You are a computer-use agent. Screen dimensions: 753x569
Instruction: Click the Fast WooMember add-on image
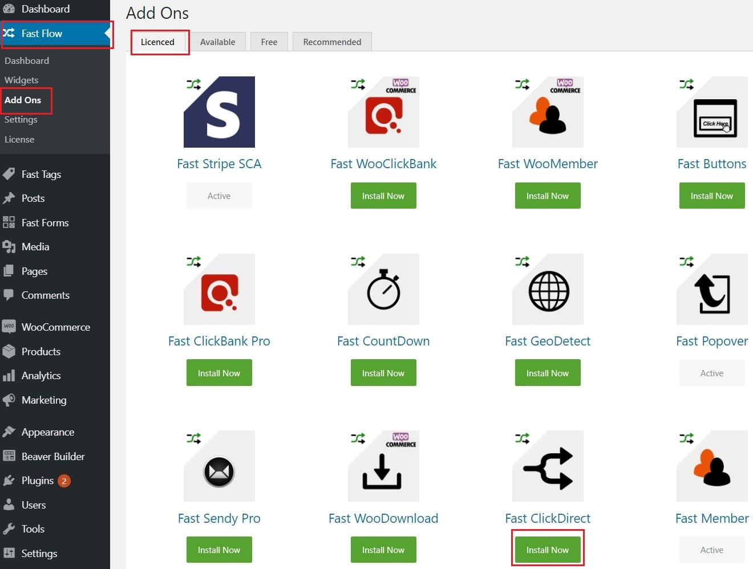pyautogui.click(x=548, y=112)
